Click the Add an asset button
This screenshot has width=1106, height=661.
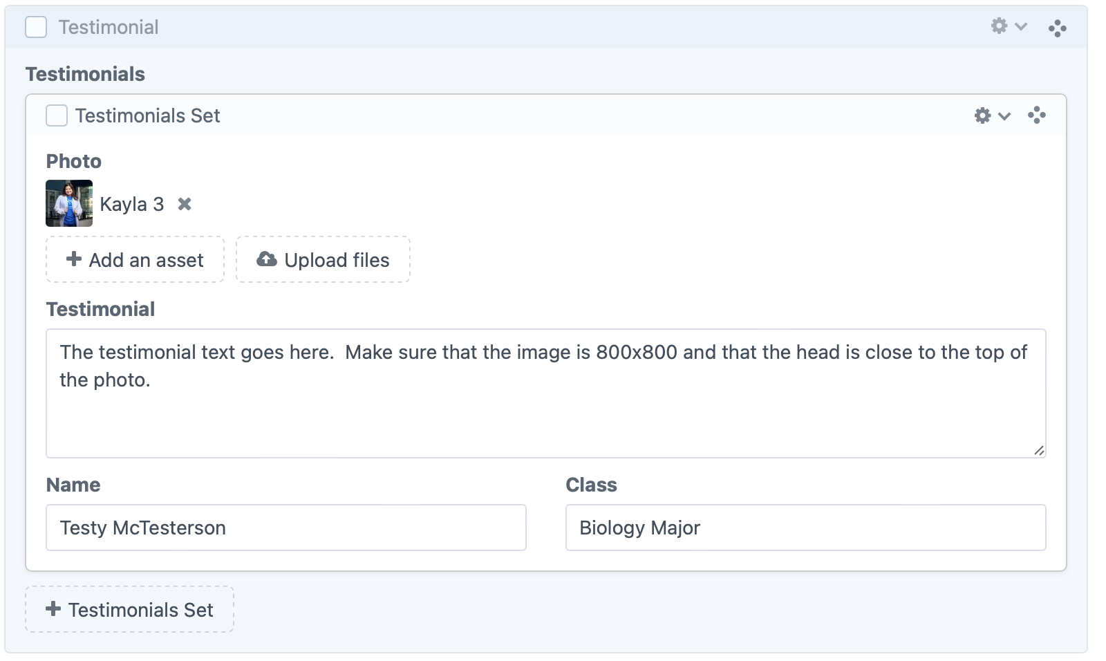pos(135,260)
